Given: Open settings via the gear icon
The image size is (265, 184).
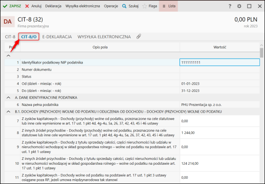Looking at the screenshot, I should tap(239, 6).
